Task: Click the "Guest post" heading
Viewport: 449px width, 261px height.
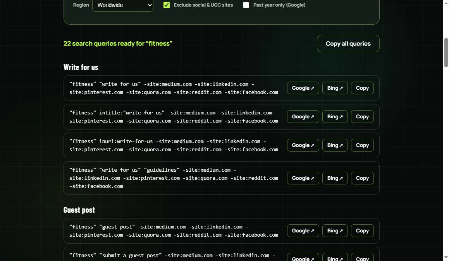Action: pyautogui.click(x=79, y=210)
